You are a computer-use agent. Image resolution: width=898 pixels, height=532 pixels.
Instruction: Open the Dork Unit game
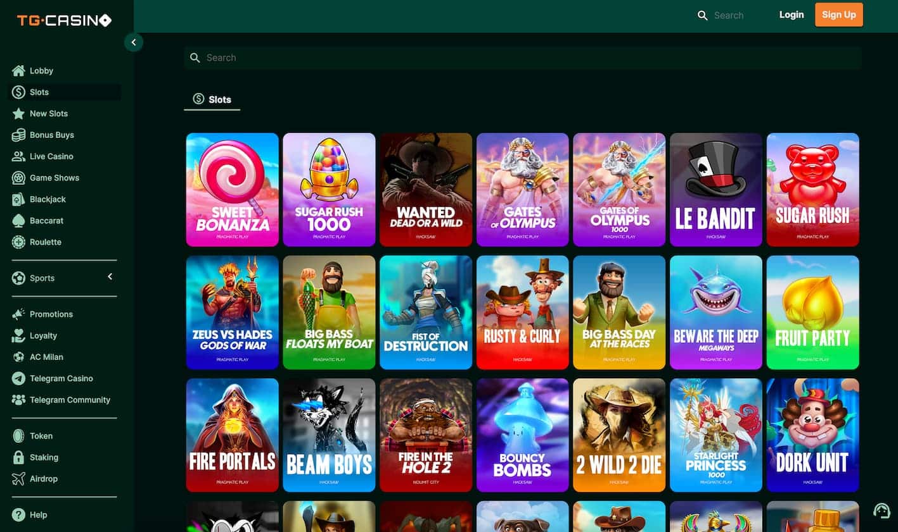pyautogui.click(x=813, y=435)
